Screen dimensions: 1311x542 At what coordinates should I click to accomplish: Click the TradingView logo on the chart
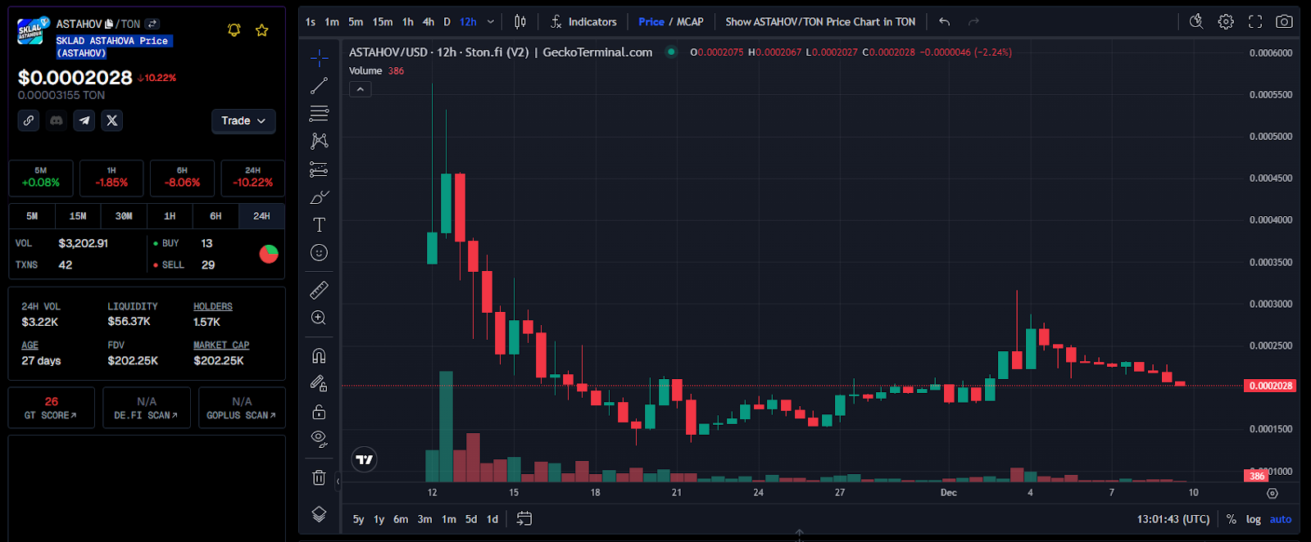(365, 460)
